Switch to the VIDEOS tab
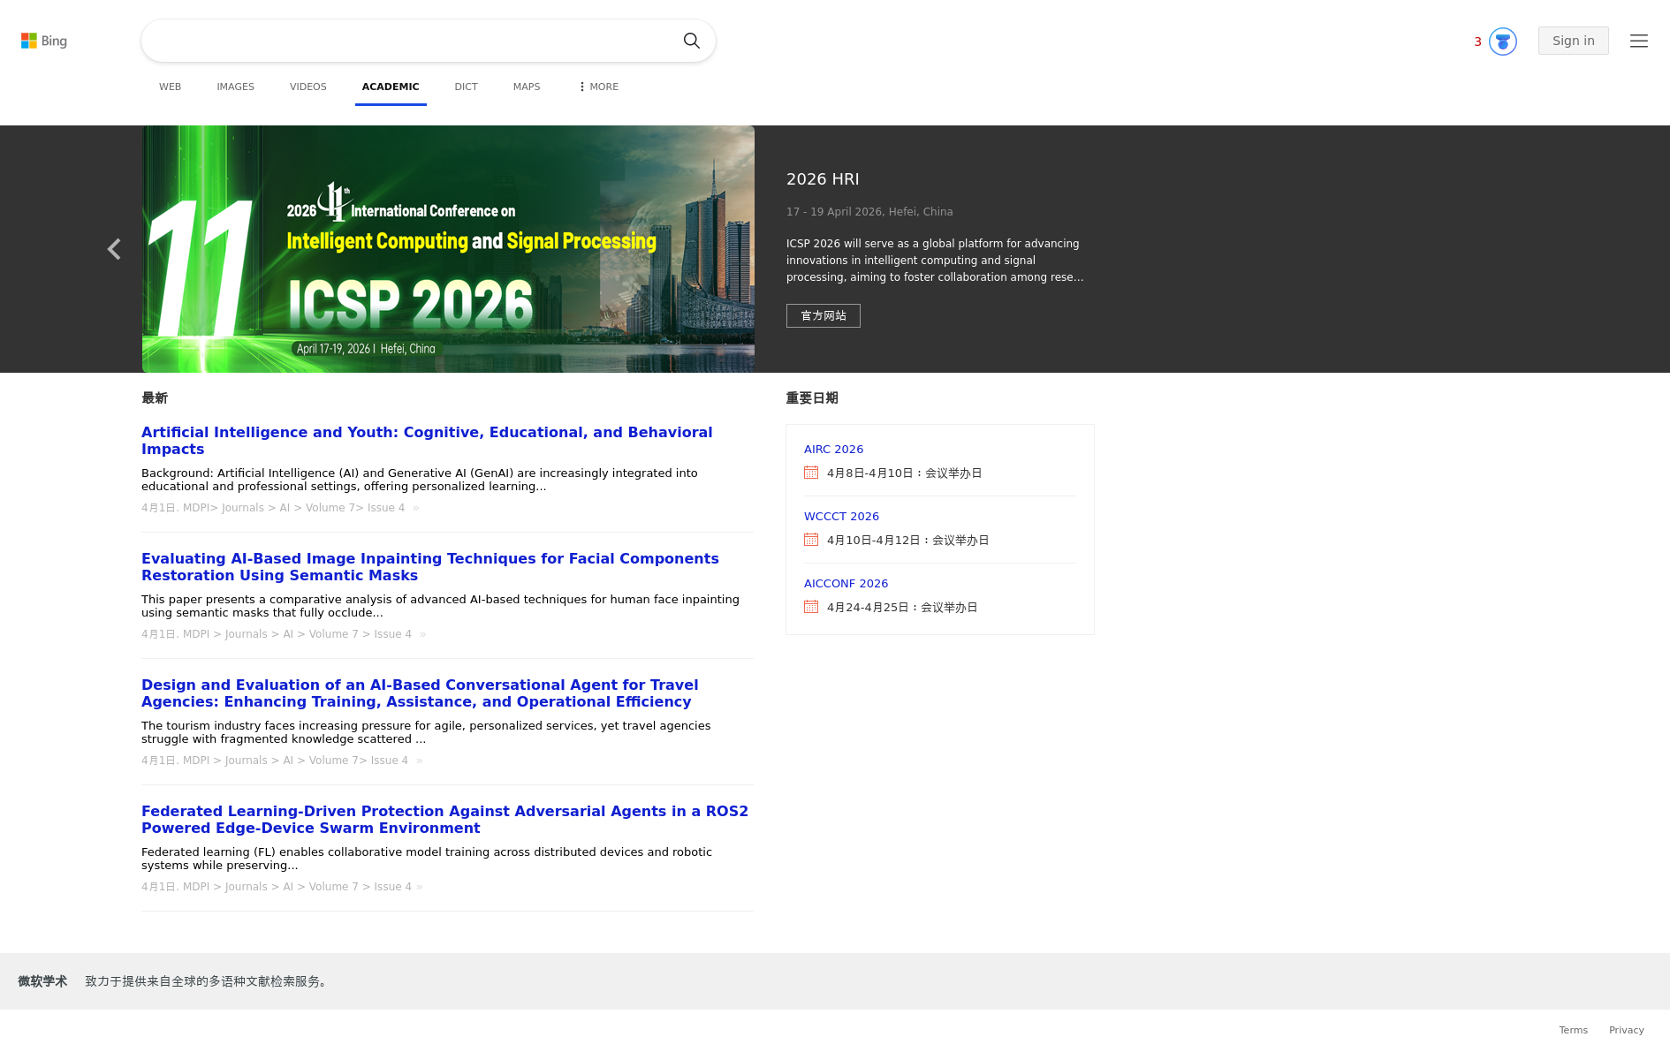Viewport: 1670px width, 1052px height. tap(307, 87)
